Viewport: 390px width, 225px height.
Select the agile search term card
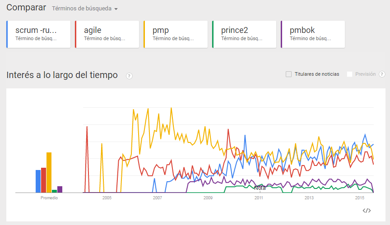(x=107, y=34)
